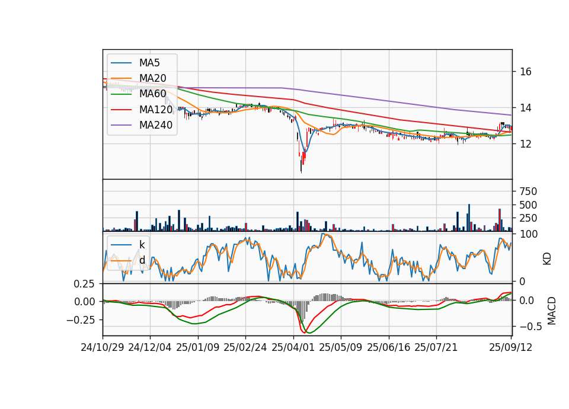Click the MA120 legend label

(156, 109)
